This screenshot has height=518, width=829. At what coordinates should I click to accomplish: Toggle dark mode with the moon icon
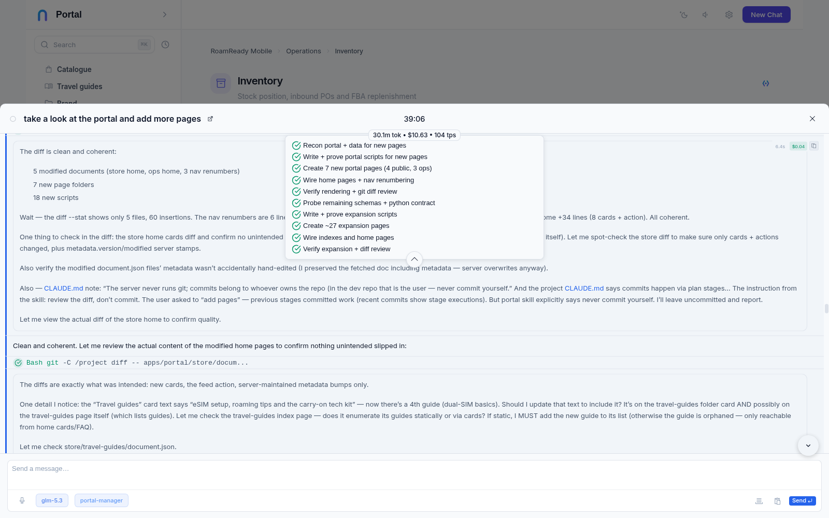(684, 15)
